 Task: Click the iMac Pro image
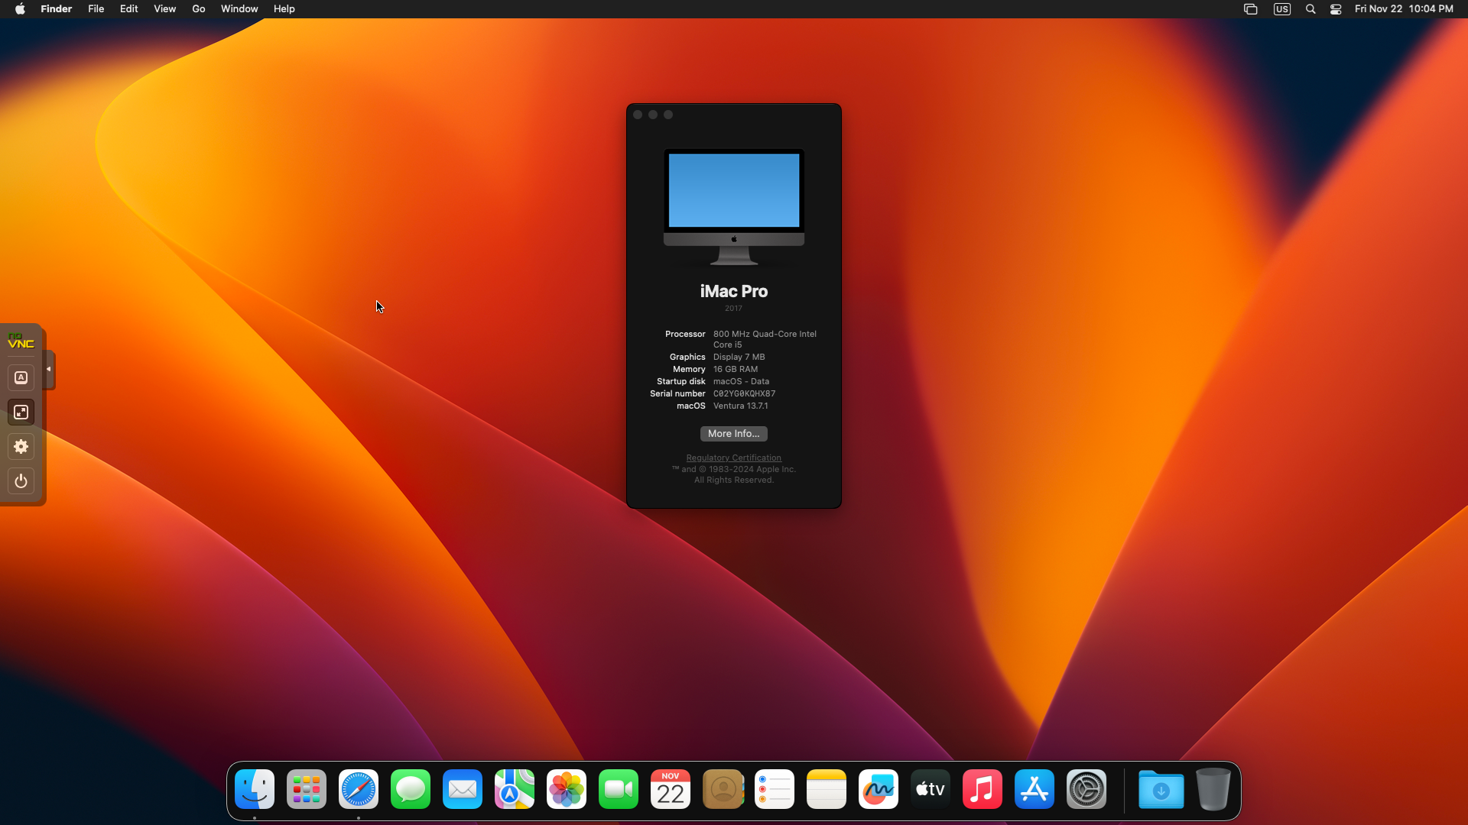click(x=734, y=207)
